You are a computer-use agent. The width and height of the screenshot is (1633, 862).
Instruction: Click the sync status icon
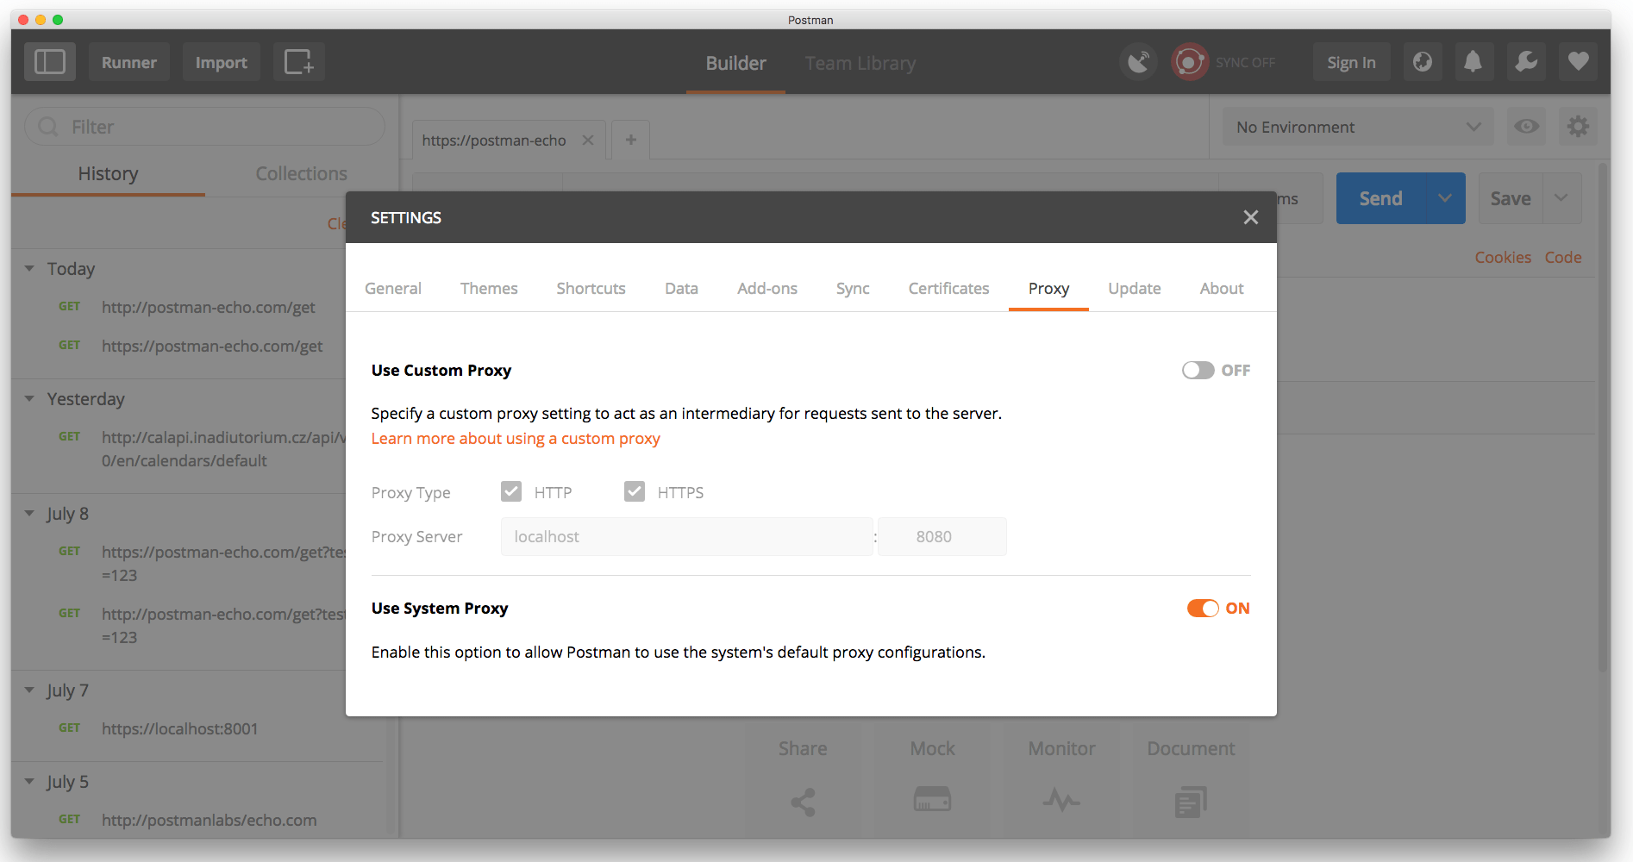pyautogui.click(x=1189, y=62)
